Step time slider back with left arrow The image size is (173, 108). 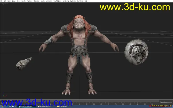coord(1,101)
